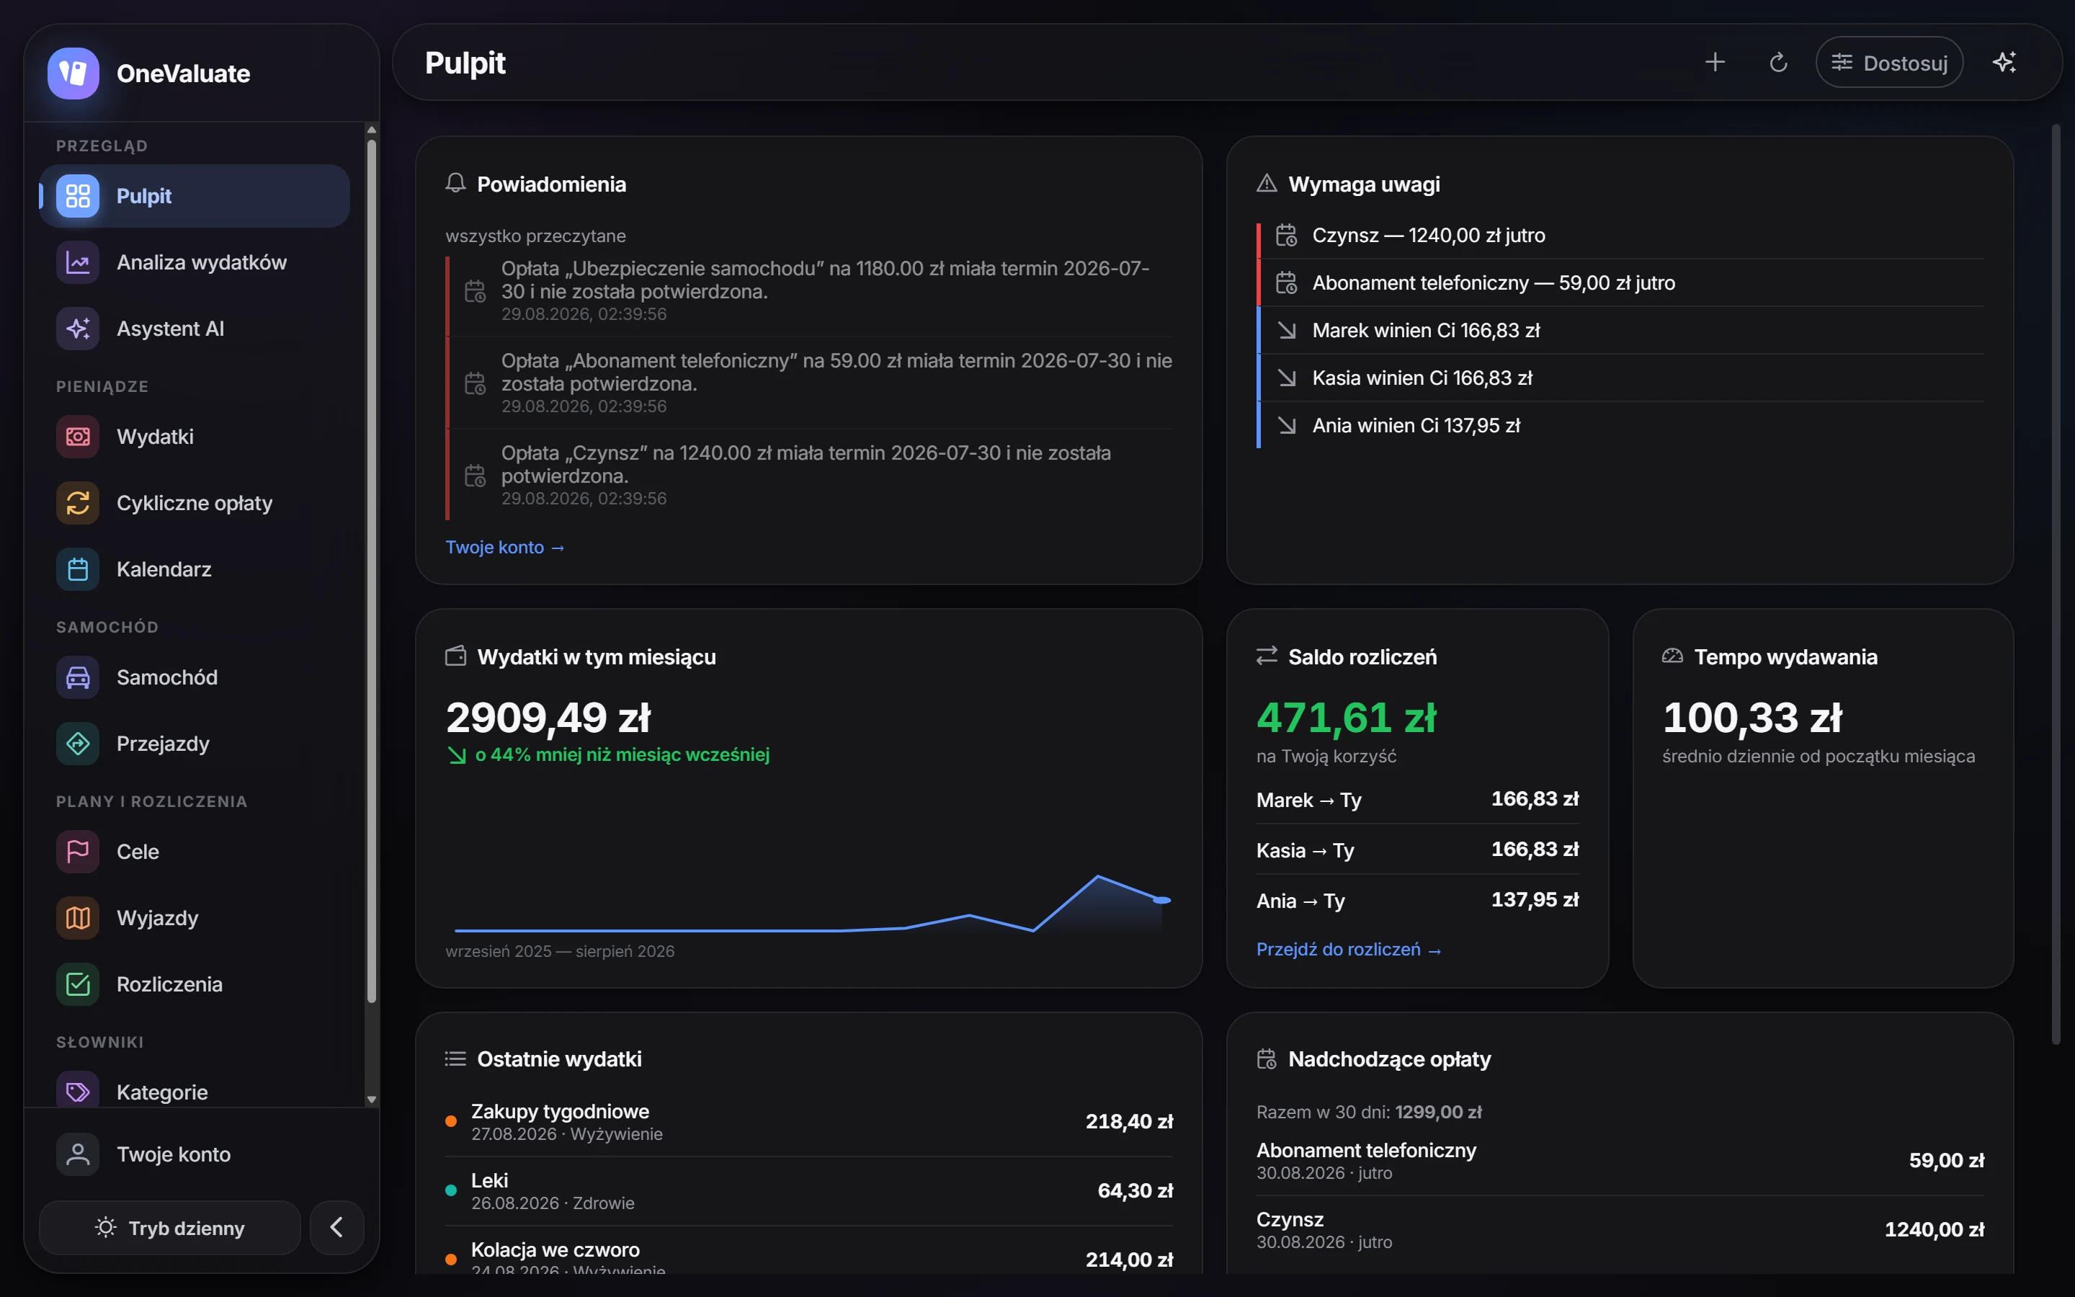Screen dimensions: 2075x1297
Task: Click the Rozliczenia checkmark icon
Action: (78, 984)
